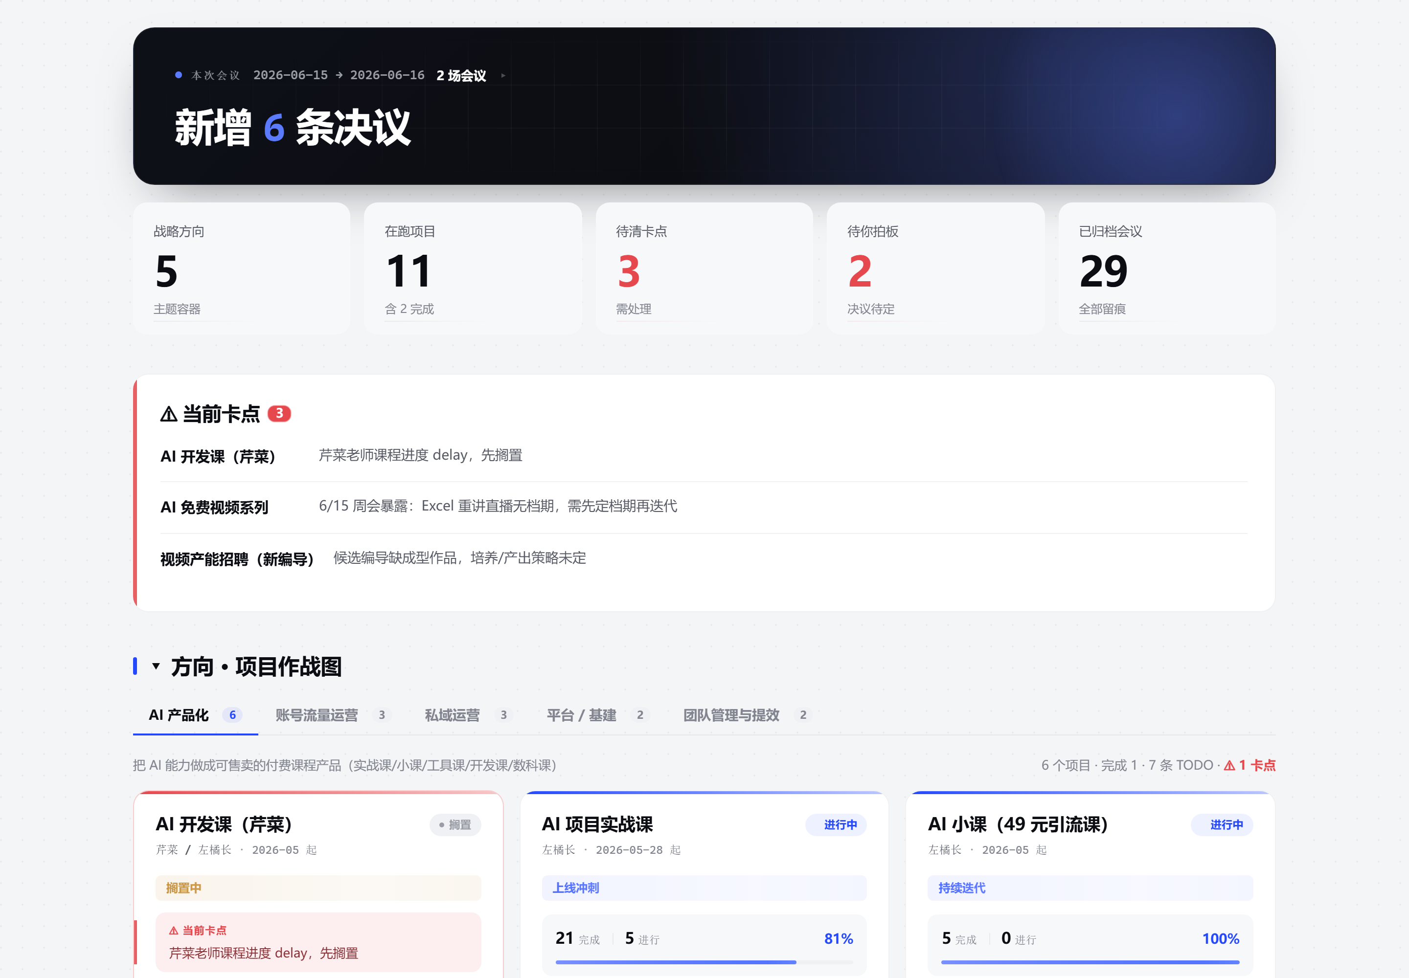Select the 平台 / 基建 tab
This screenshot has width=1409, height=978.
[x=598, y=715]
